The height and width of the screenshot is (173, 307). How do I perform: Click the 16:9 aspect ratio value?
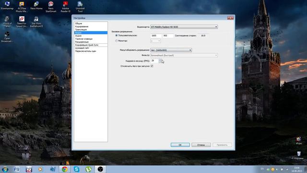[x=203, y=36]
